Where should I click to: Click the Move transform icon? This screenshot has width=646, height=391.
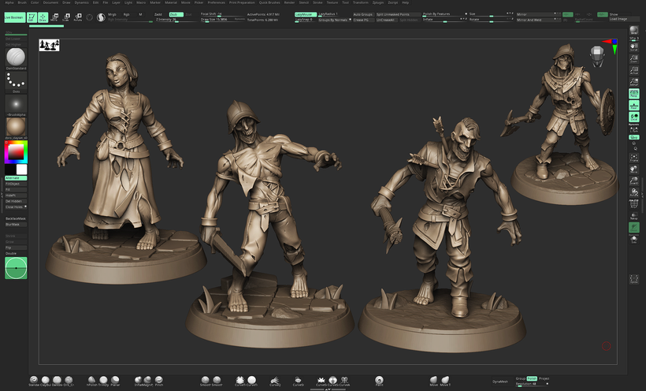[55, 16]
